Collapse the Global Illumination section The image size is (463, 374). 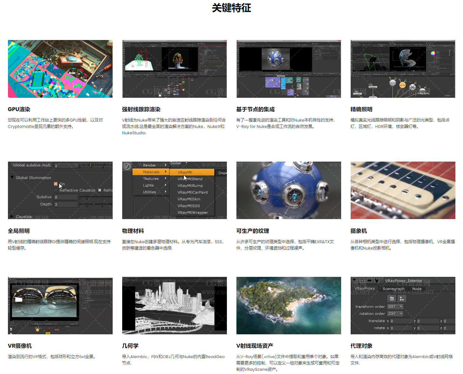12,177
